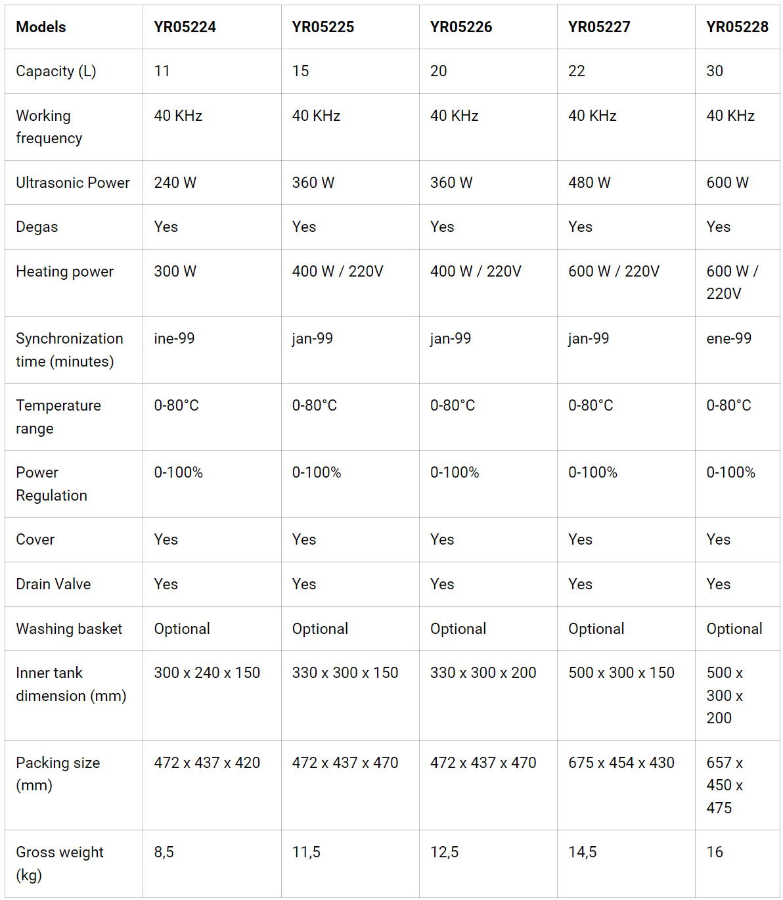Select the YR05226 model header
This screenshot has width=783, height=900.
(x=460, y=27)
